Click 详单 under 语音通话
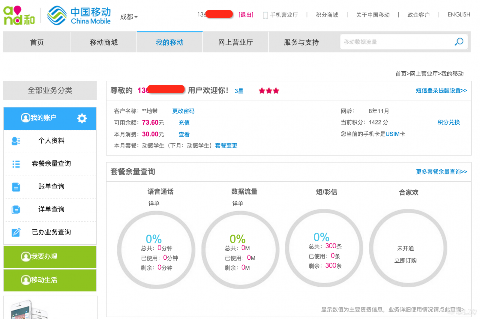480x319 pixels. [154, 203]
